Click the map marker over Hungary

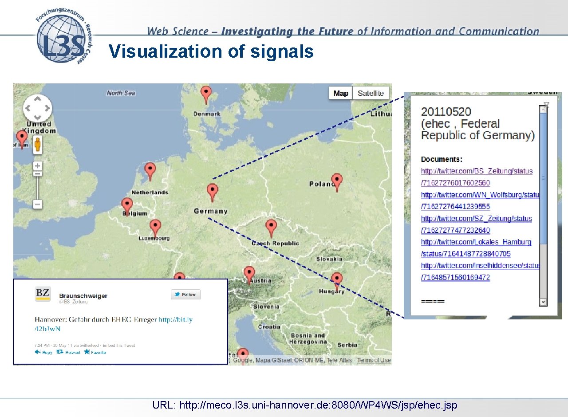pyautogui.click(x=337, y=281)
